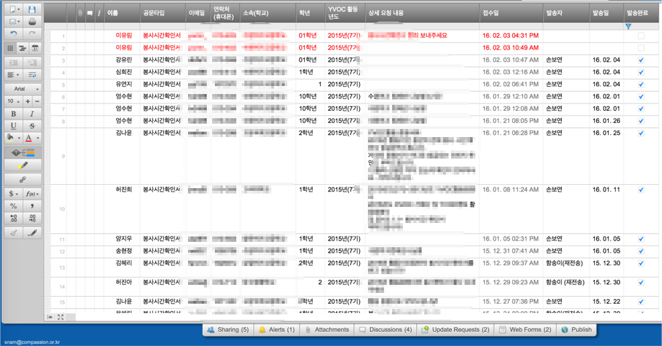Apply the red text font color
The image size is (662, 346).
(x=29, y=138)
